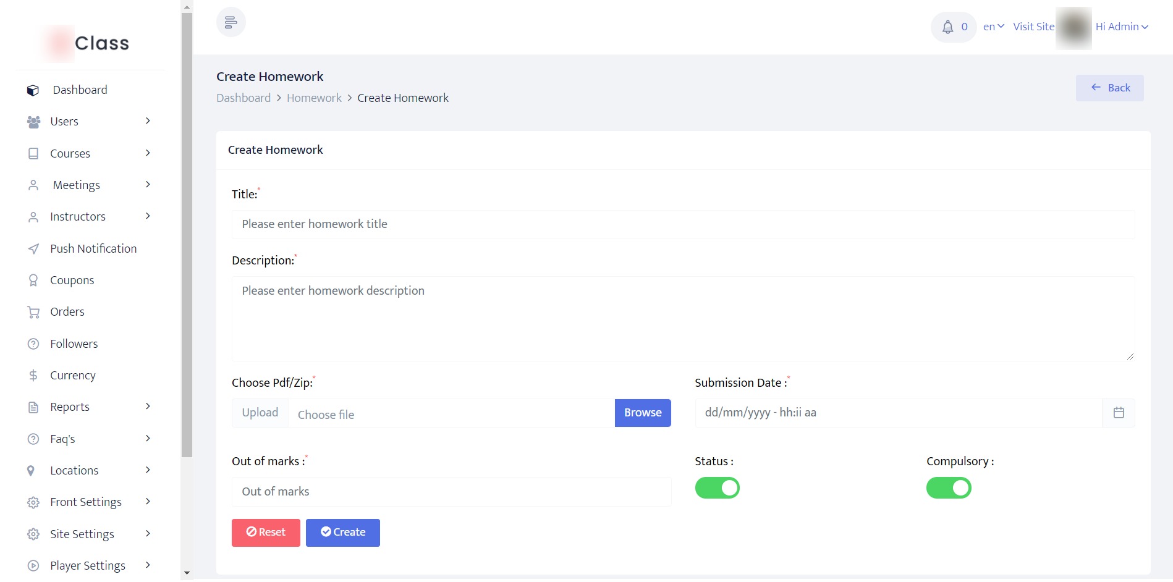Click the homework Title input field
This screenshot has height=582, width=1173.
(x=683, y=224)
